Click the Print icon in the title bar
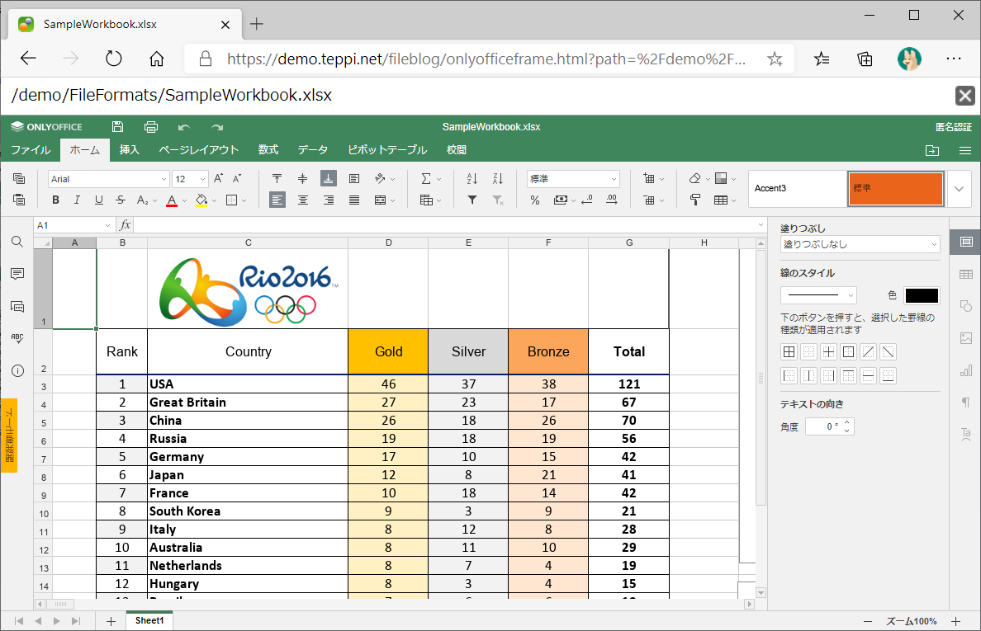Image resolution: width=981 pixels, height=631 pixels. click(151, 127)
